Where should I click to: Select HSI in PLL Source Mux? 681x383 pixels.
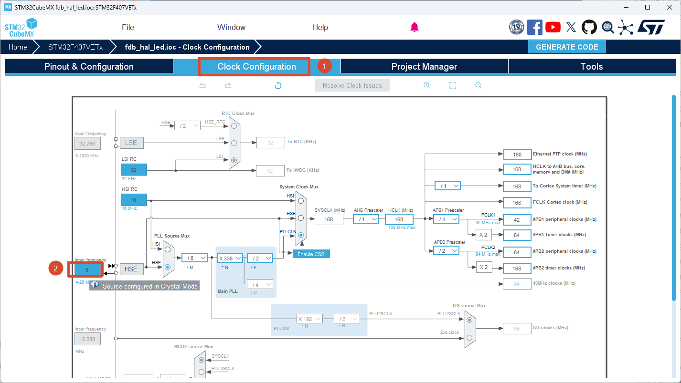click(168, 249)
